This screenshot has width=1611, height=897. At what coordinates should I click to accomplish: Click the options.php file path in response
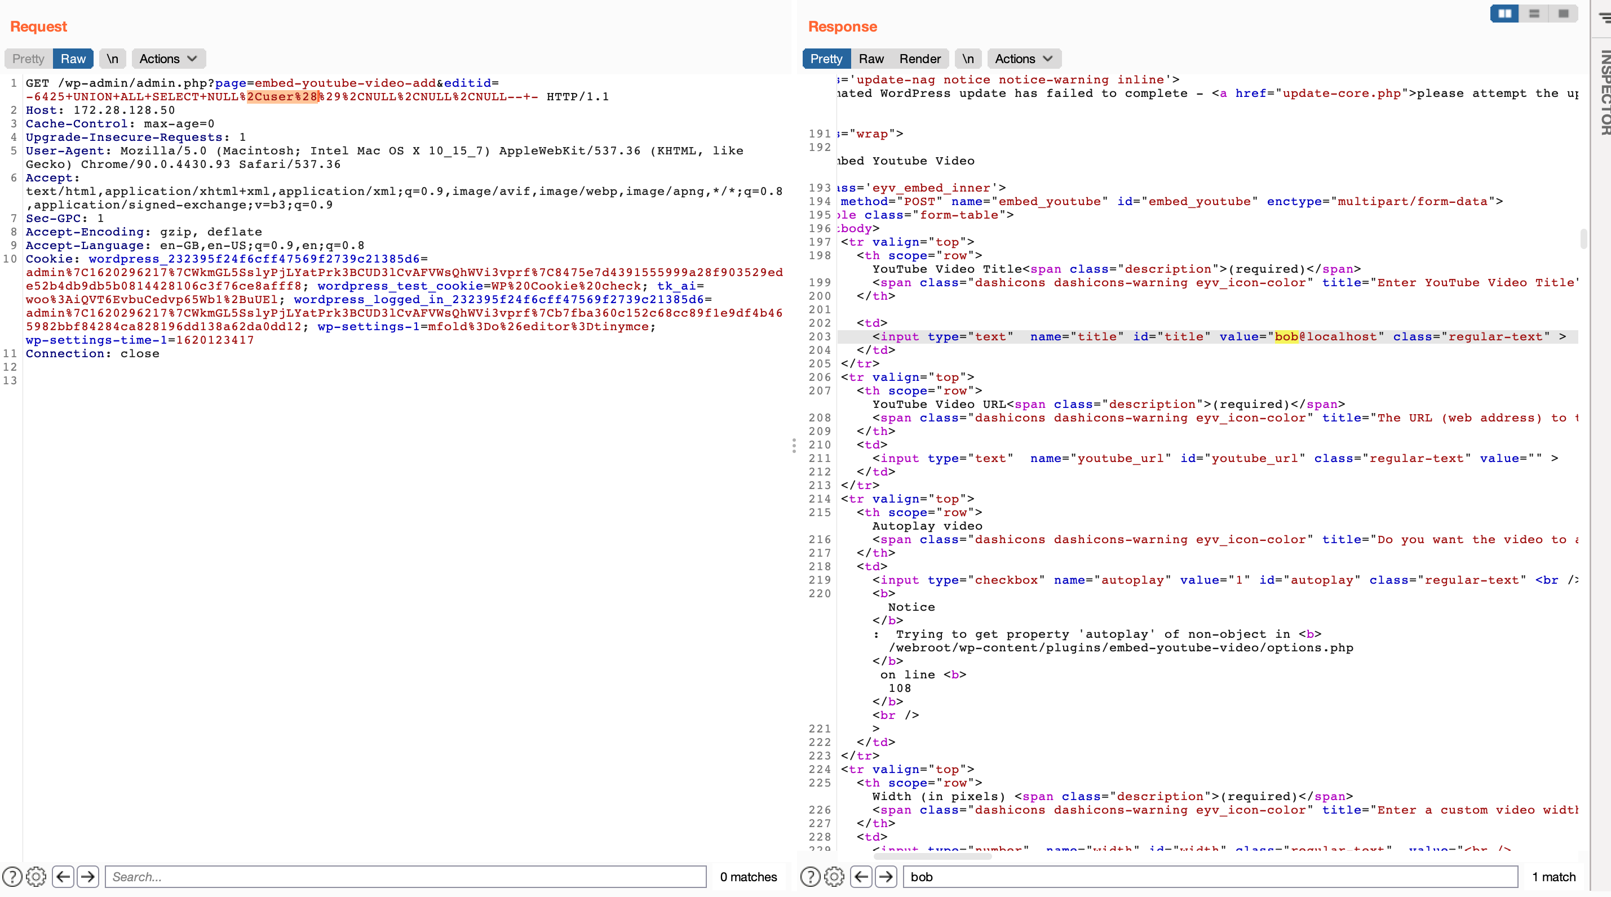(x=1121, y=647)
